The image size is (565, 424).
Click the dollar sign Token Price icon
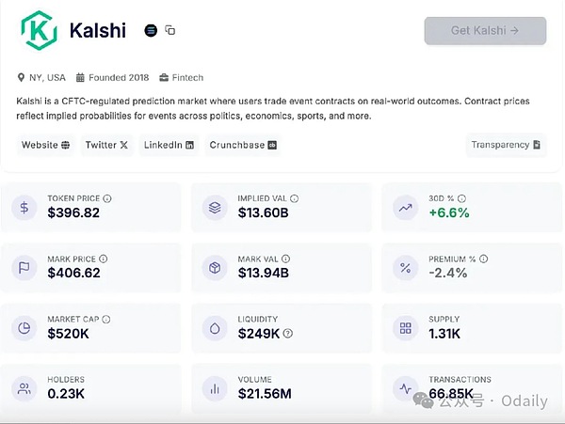point(25,209)
